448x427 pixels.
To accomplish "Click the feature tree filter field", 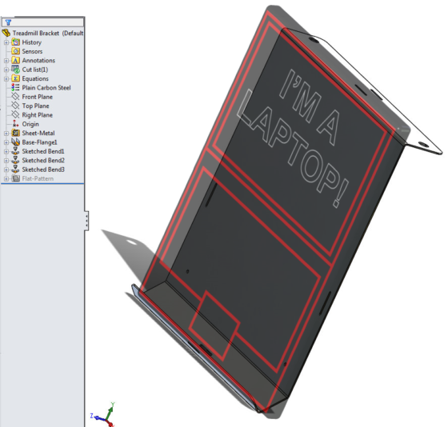I will click(x=43, y=22).
